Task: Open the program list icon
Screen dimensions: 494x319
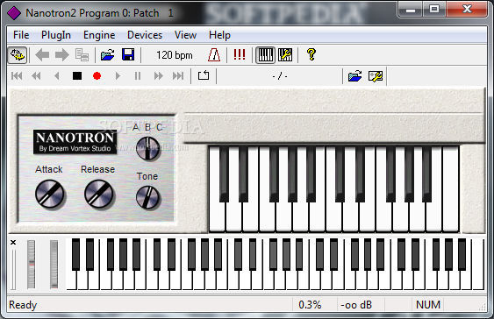Action: (82, 55)
